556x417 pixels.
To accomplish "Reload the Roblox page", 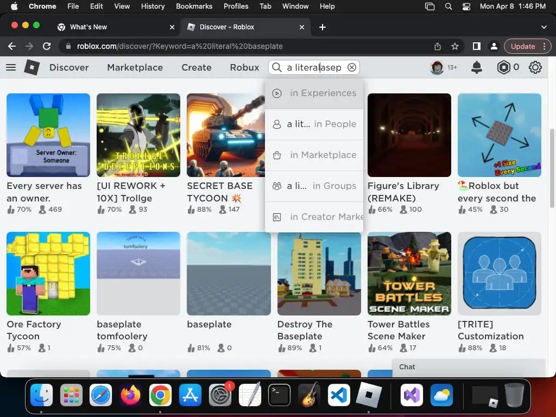I will point(47,46).
